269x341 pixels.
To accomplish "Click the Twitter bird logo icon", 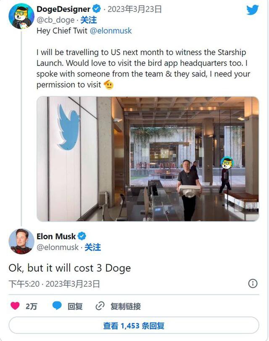I will (x=253, y=10).
